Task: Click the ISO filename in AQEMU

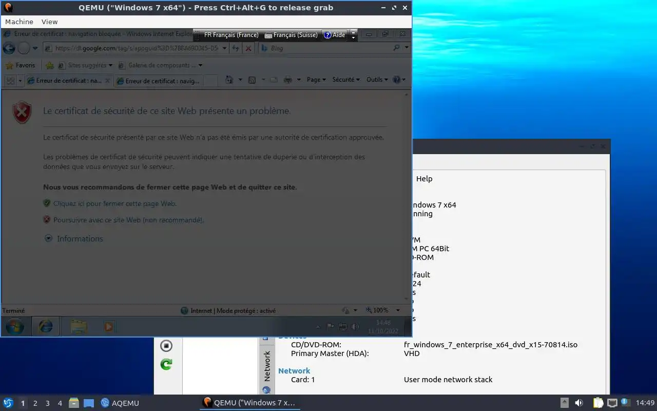Action: (491, 345)
